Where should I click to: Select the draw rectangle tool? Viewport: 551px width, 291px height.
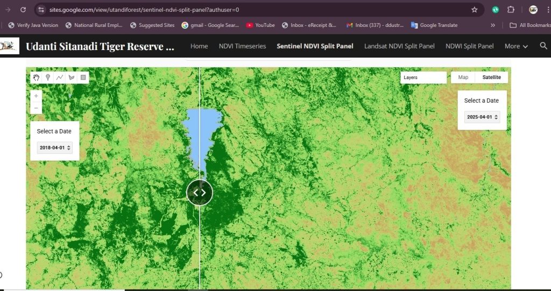(x=83, y=77)
